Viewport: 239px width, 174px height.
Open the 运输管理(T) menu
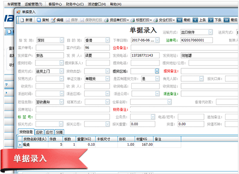point(34,4)
